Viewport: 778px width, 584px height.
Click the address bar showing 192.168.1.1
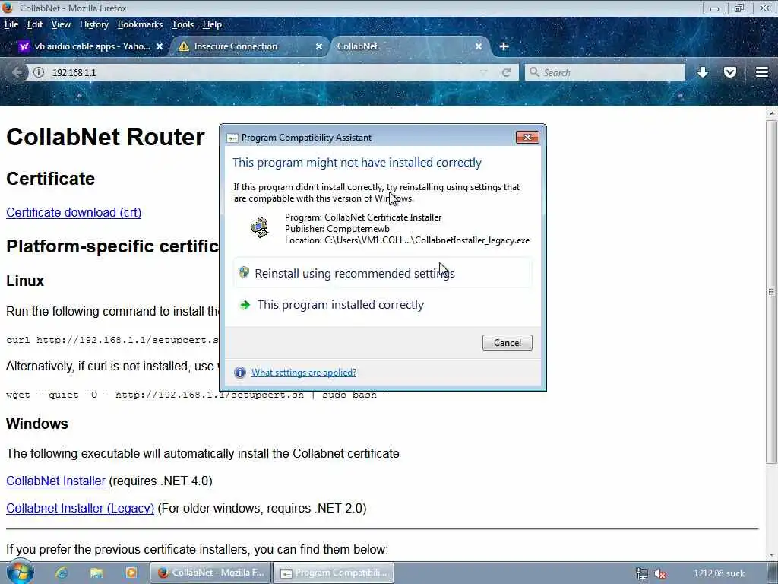coord(263,72)
